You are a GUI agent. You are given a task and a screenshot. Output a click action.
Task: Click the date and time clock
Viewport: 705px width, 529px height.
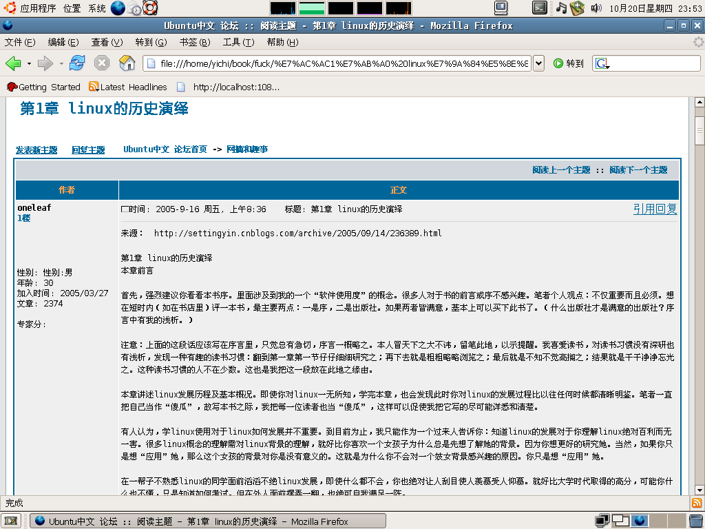655,8
